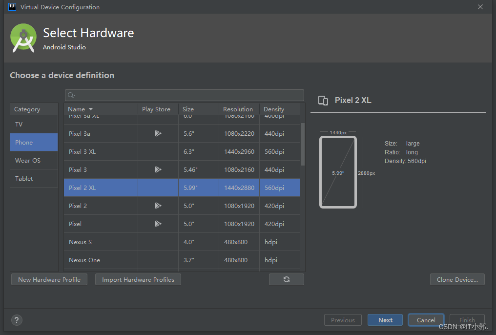Image resolution: width=496 pixels, height=335 pixels.
Task: Click the refresh device list icon button
Action: point(286,279)
